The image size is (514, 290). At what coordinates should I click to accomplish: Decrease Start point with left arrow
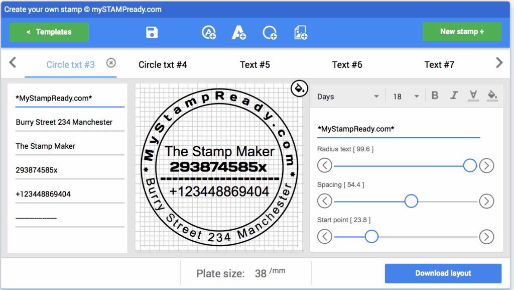[x=325, y=237]
